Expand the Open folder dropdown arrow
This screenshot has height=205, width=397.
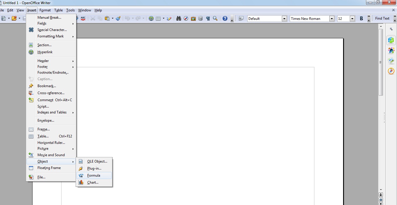[x=19, y=18]
